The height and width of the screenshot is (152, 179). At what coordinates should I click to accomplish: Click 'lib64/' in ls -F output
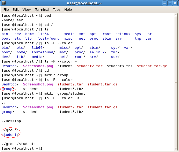38,48
